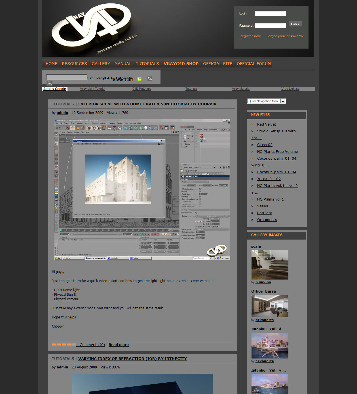Select TUTORIALS in the navigation bar
The image size is (357, 394).
coord(147,64)
